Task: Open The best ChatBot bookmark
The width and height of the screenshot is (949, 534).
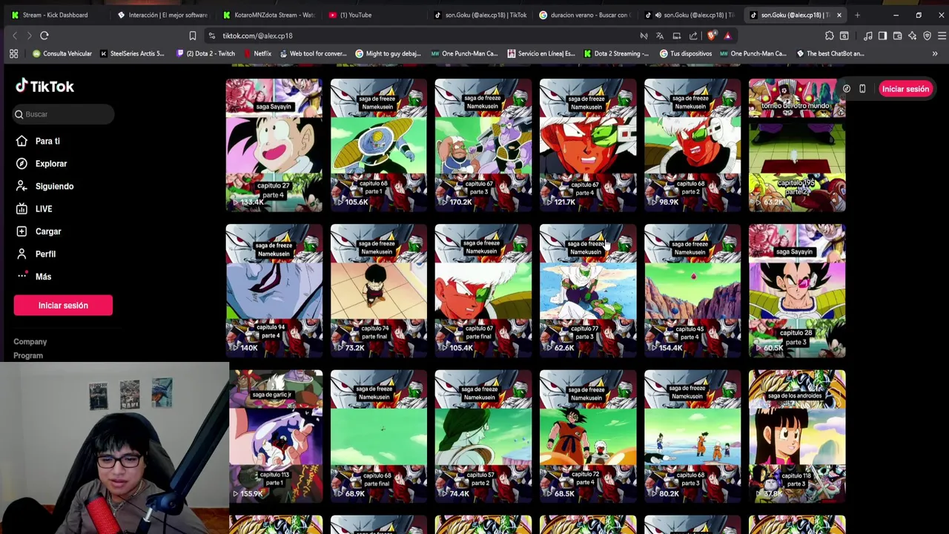Action: [830, 53]
